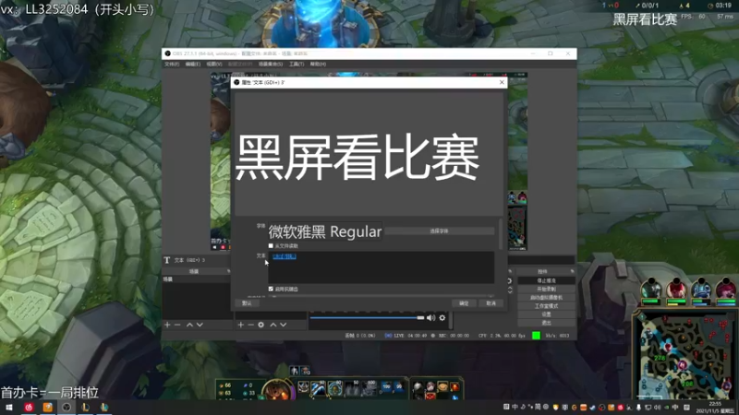Click the champion portrait in game HUD

click(277, 390)
